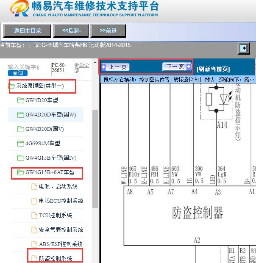Focus the keyword input field
The image size is (256, 263).
point(23,67)
